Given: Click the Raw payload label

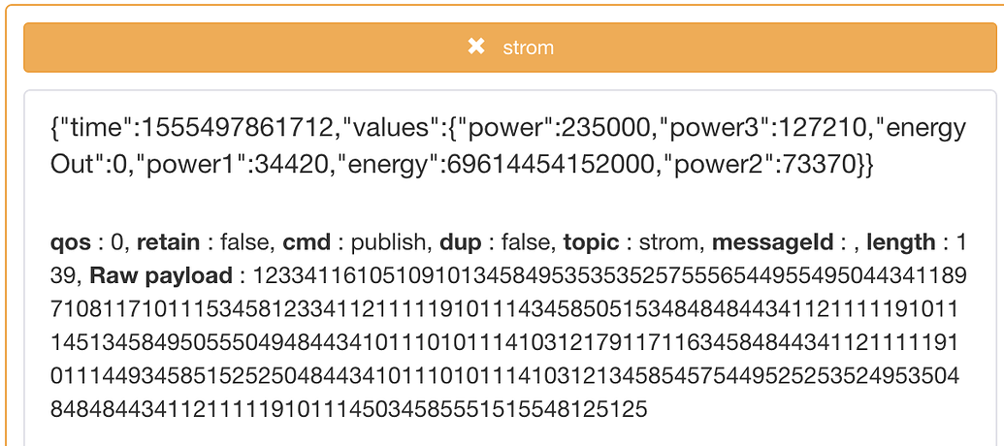Looking at the screenshot, I should click(x=160, y=276).
